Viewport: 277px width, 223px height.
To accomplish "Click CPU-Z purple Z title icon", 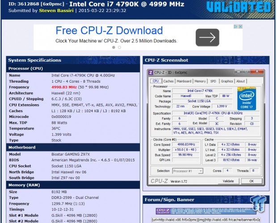I will 151,72.
